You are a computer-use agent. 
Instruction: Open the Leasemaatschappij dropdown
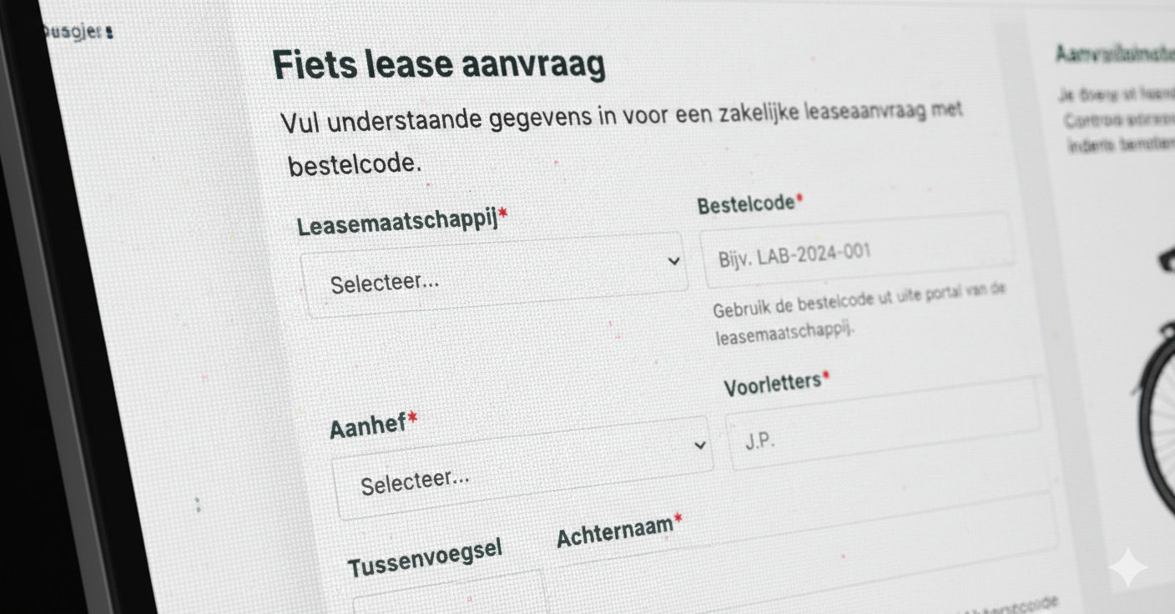(492, 275)
